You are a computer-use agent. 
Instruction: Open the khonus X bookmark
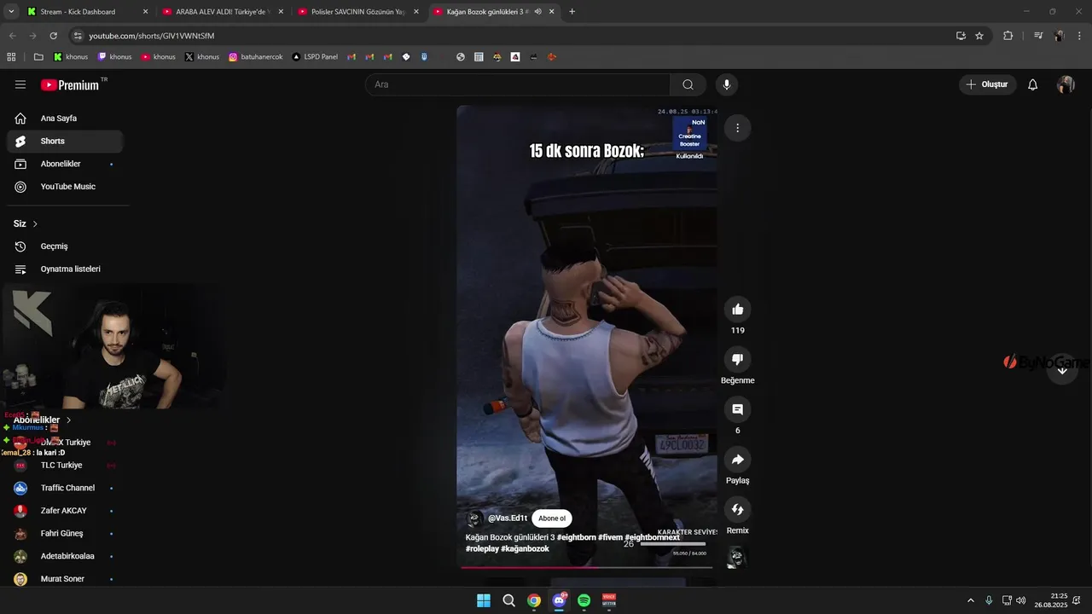[x=202, y=57]
